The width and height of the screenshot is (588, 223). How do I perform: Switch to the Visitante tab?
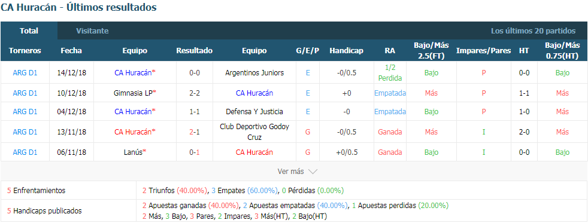click(x=92, y=31)
